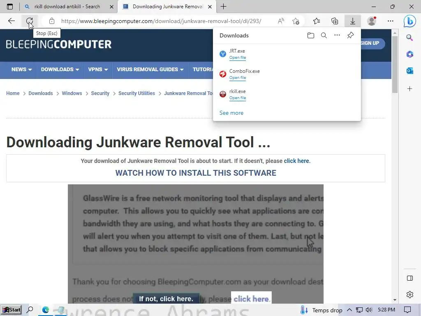The height and width of the screenshot is (316, 421).
Task: Open file link under ComboFix.exe
Action: (x=237, y=78)
